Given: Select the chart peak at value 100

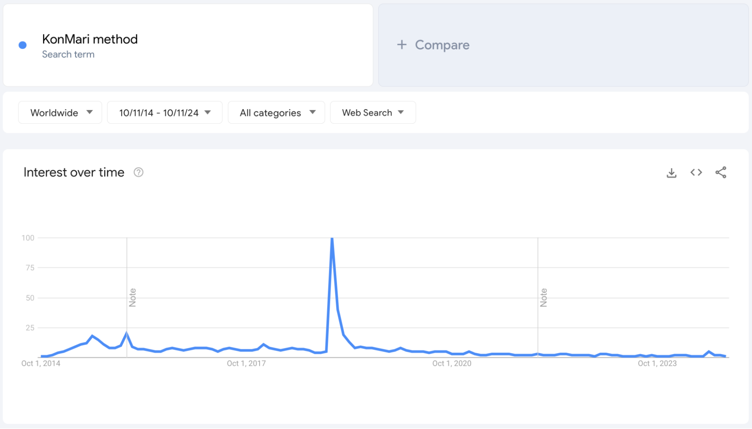Looking at the screenshot, I should [x=332, y=238].
